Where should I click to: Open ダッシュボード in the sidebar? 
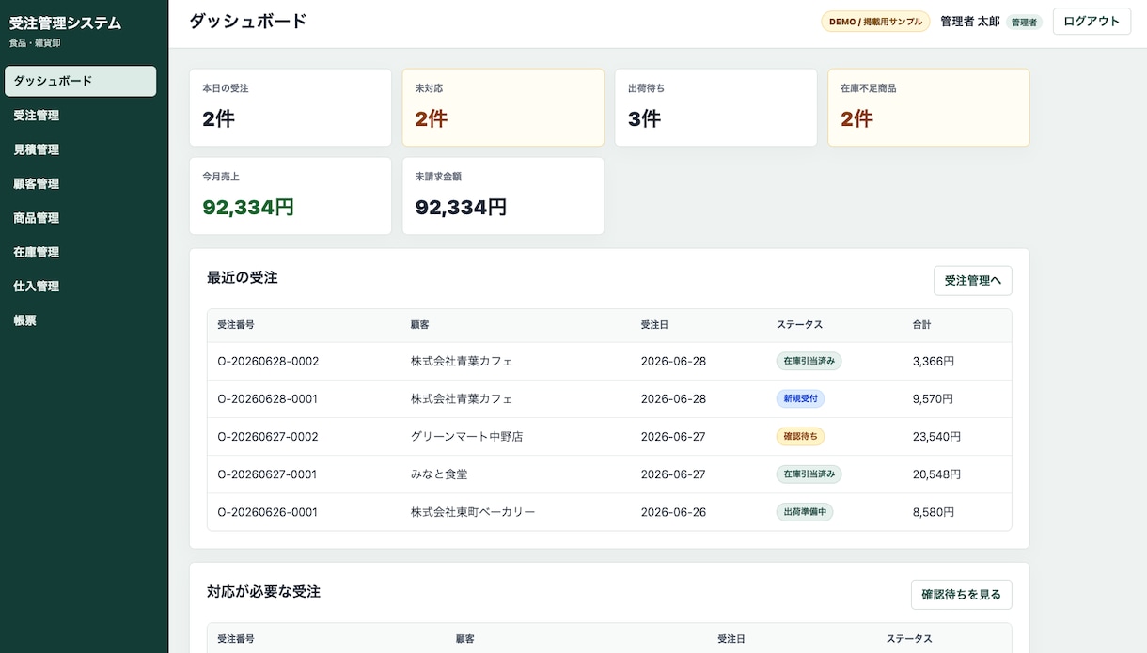point(80,81)
